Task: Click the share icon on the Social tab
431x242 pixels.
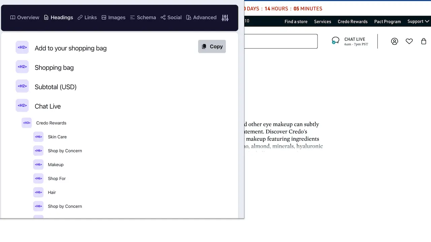Action: point(163,17)
